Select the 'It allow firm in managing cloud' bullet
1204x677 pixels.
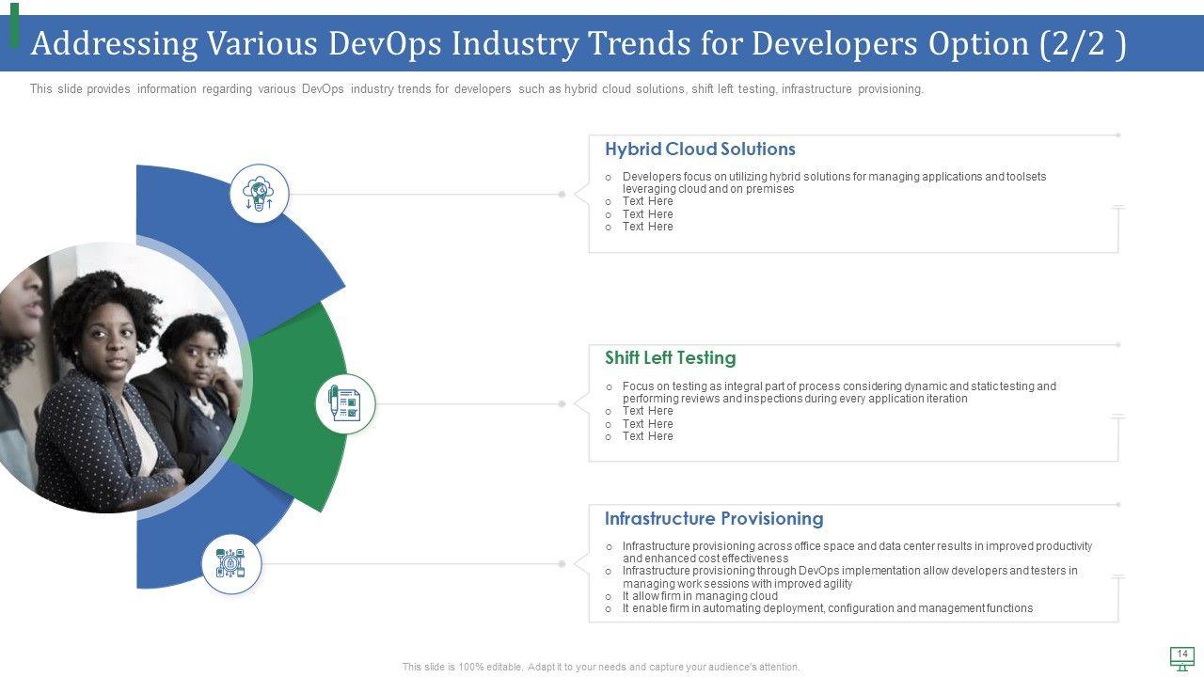pyautogui.click(x=700, y=596)
